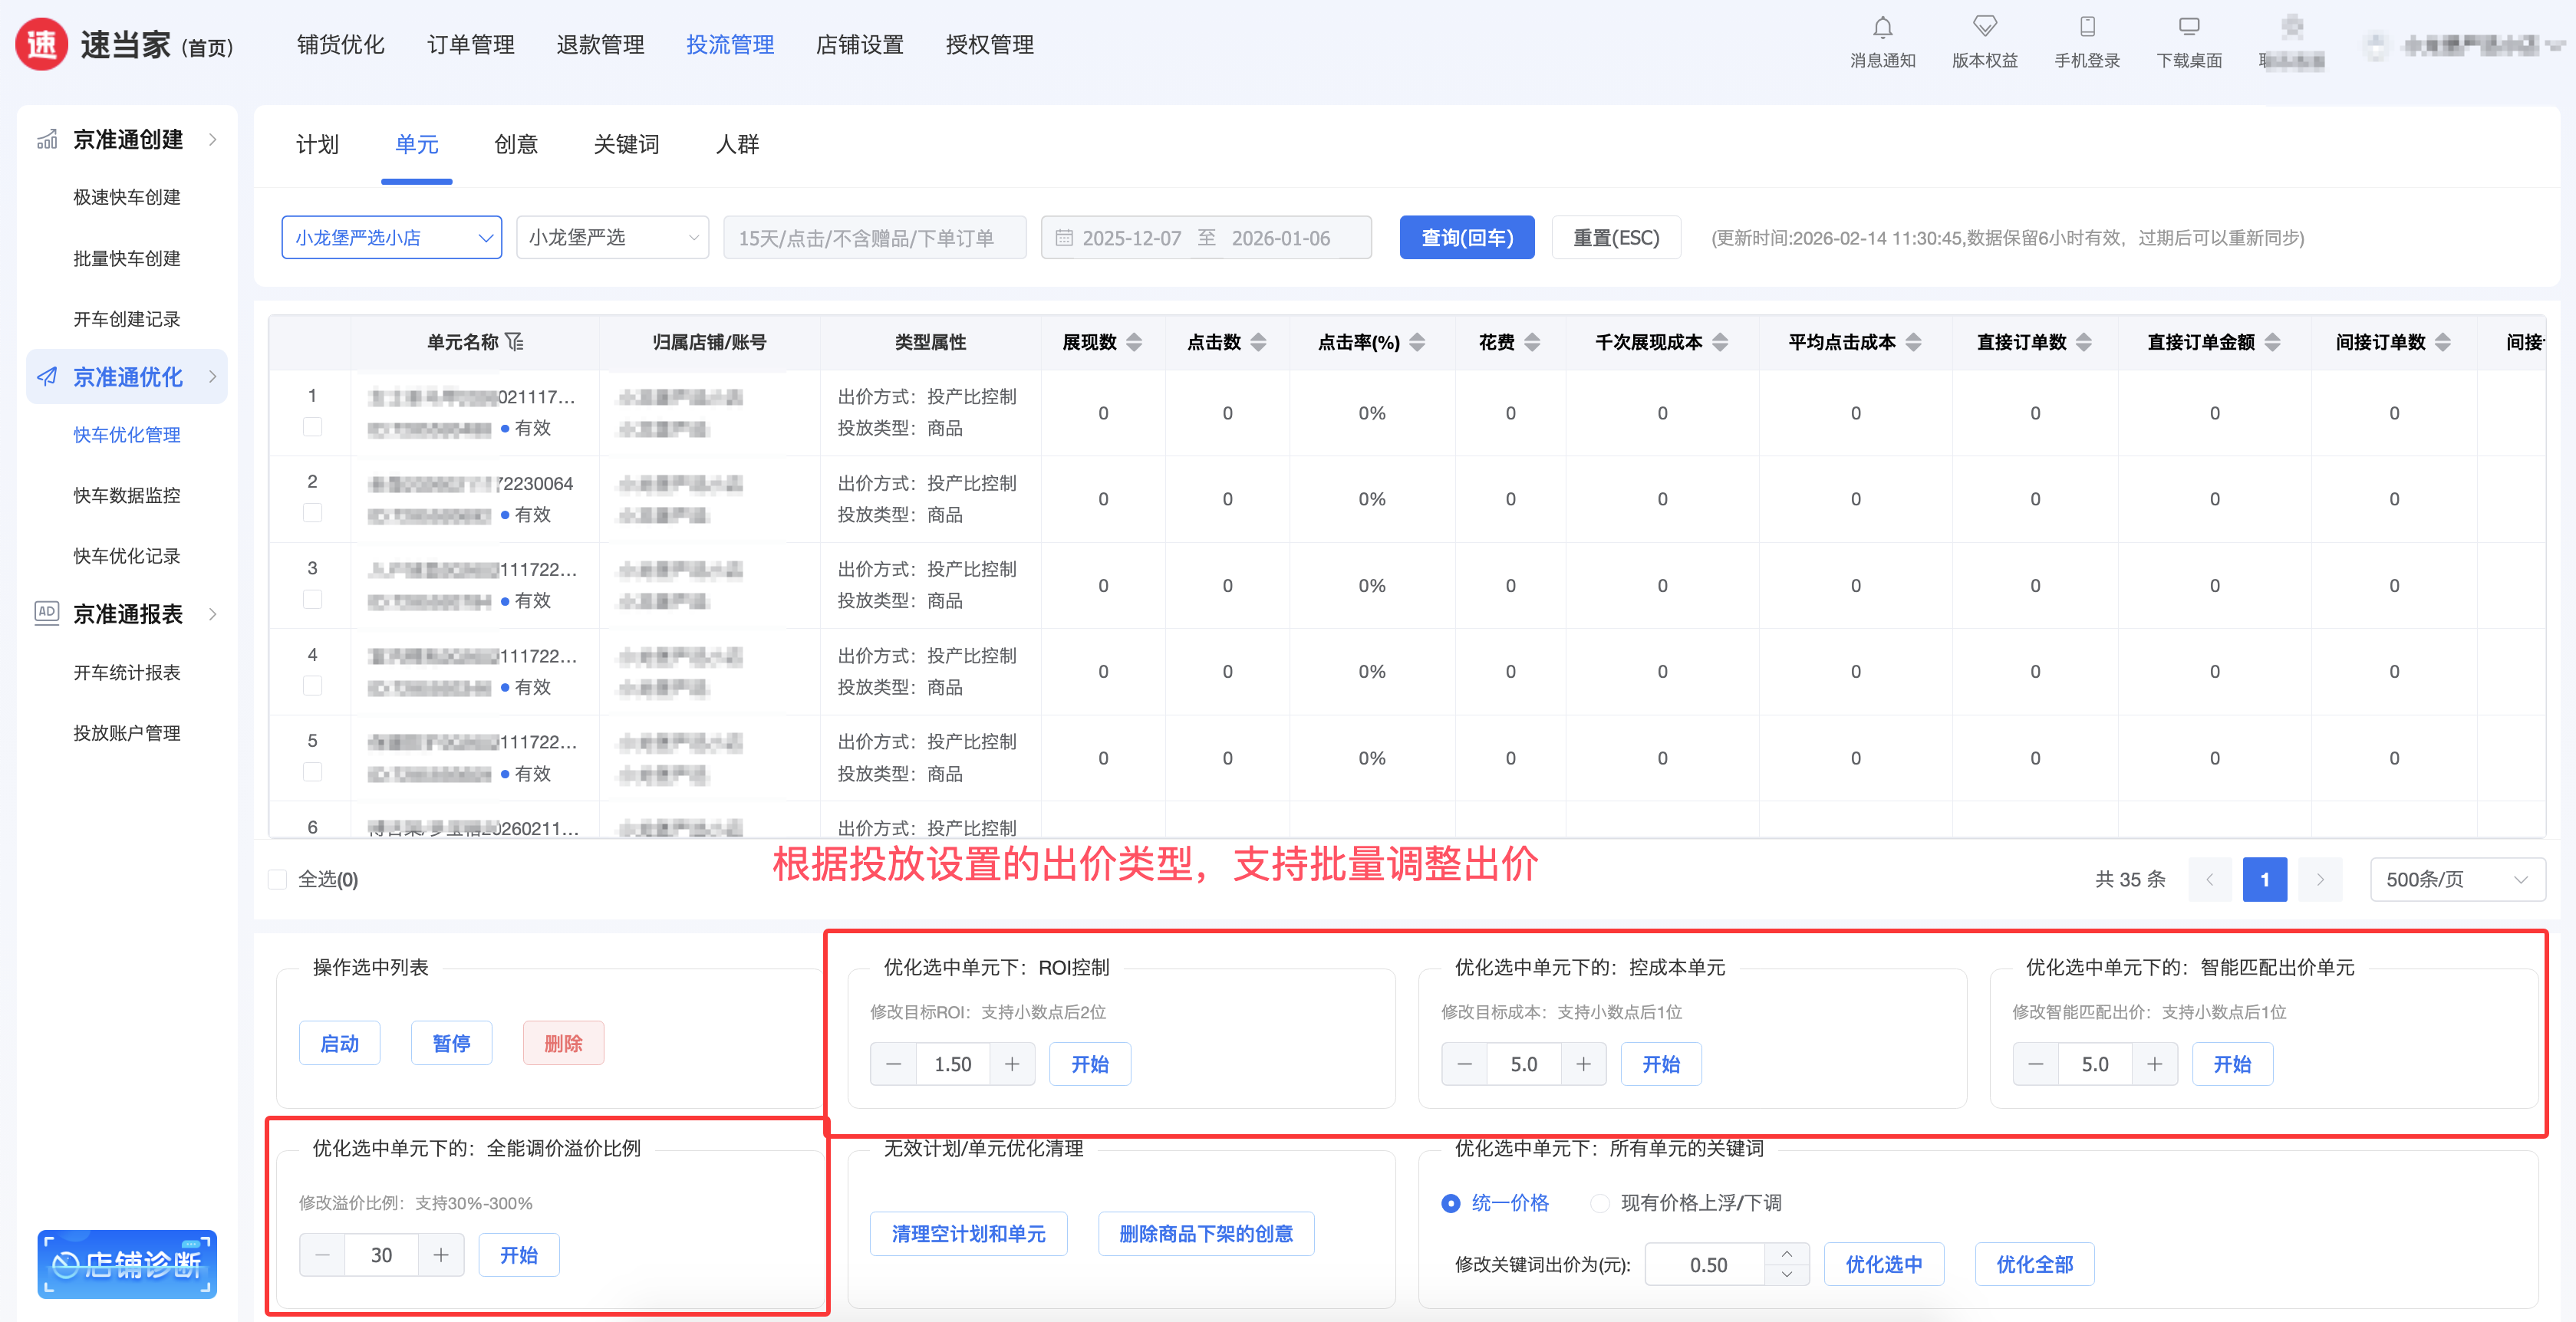The height and width of the screenshot is (1322, 2576).
Task: Click 清理空计划和单元 button
Action: click(968, 1234)
